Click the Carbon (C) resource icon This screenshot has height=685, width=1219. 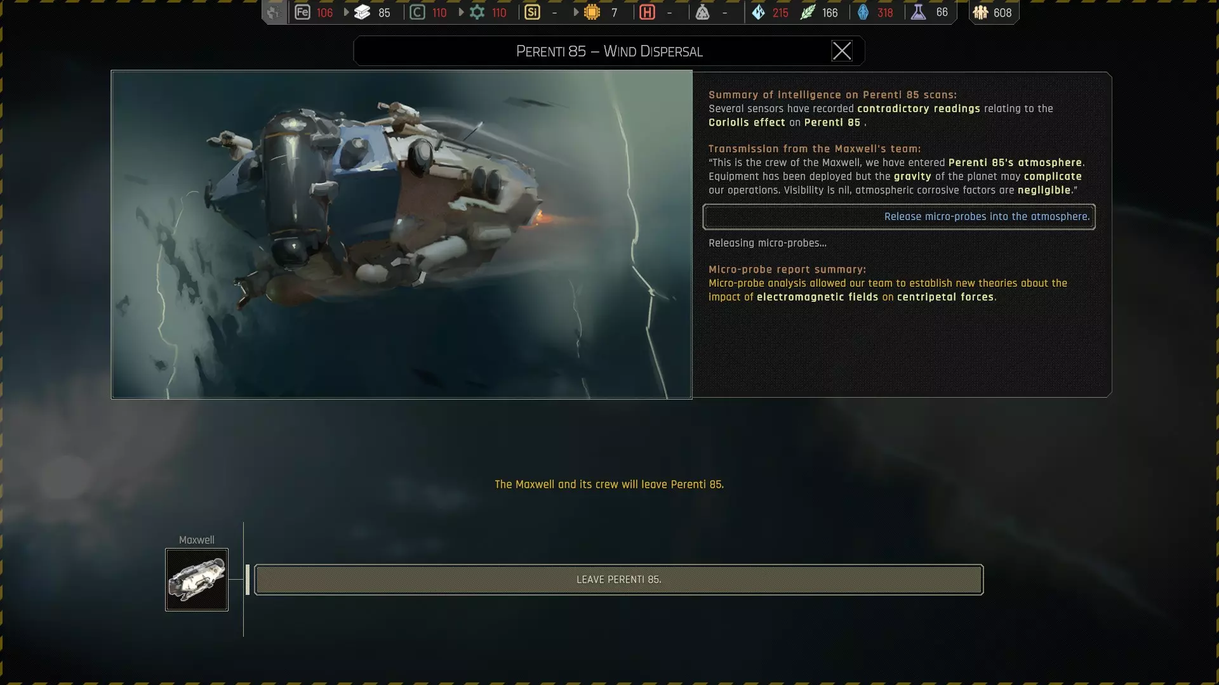tap(417, 12)
